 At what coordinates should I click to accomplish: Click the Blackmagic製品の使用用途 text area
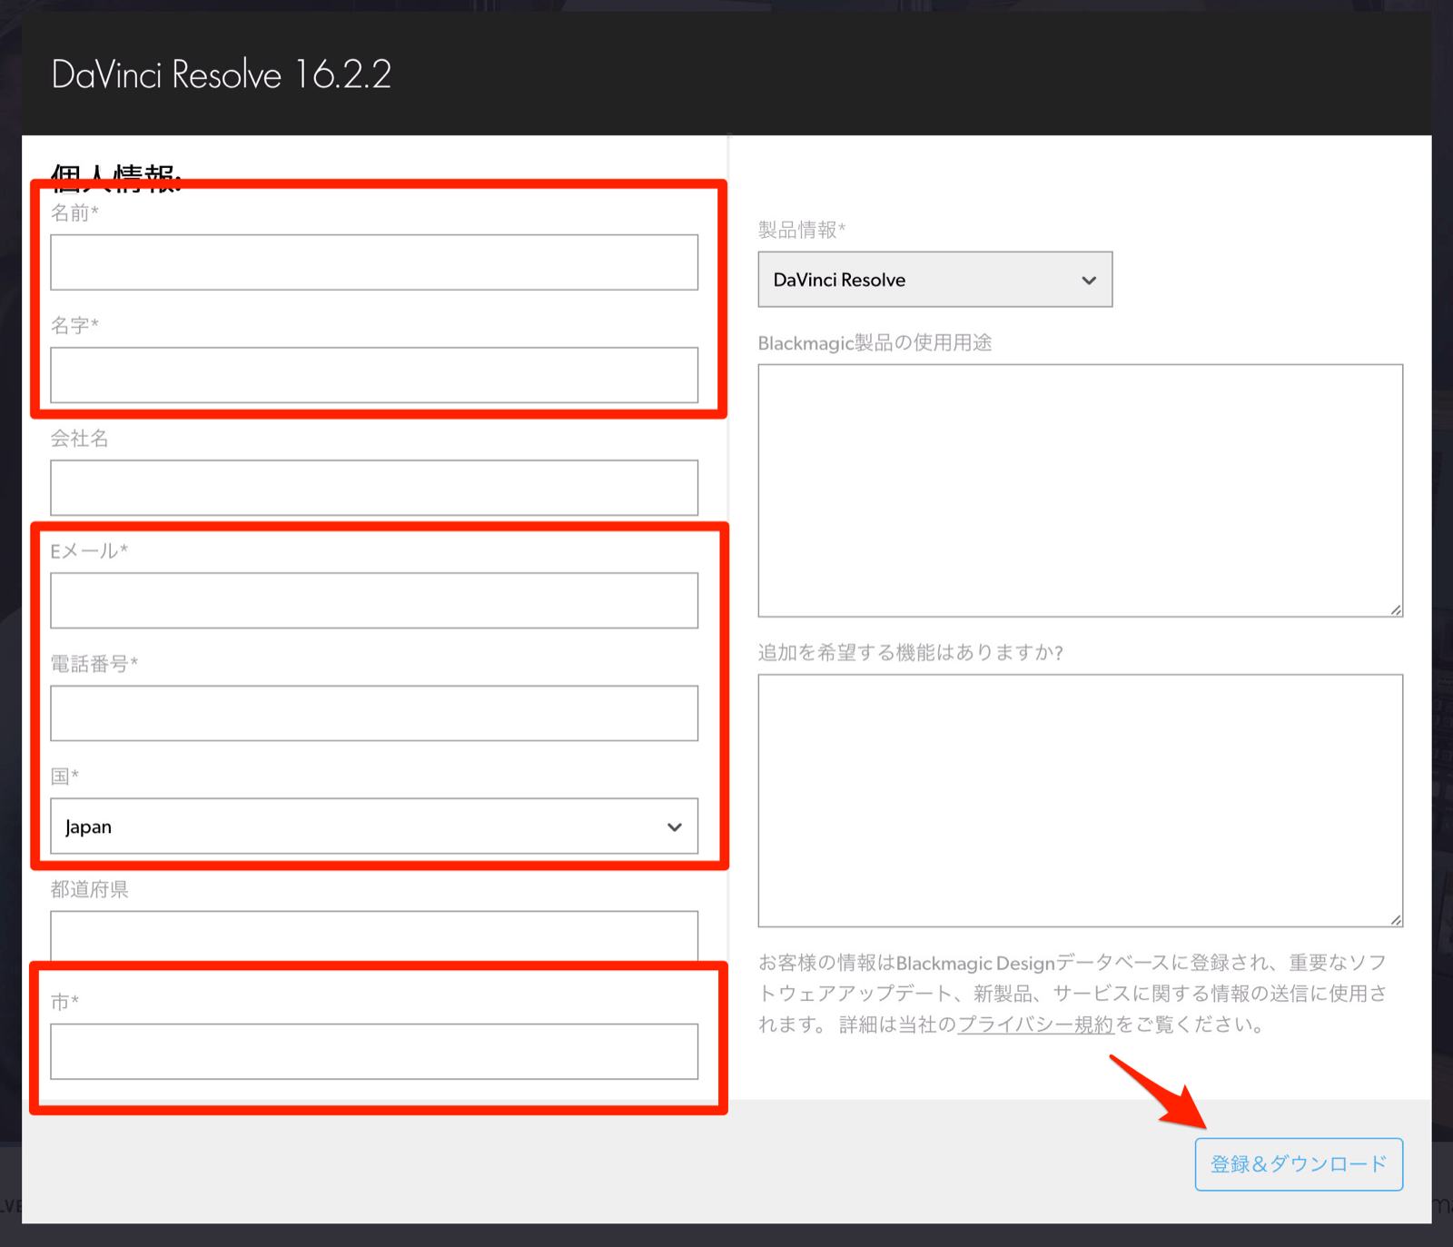click(1081, 490)
